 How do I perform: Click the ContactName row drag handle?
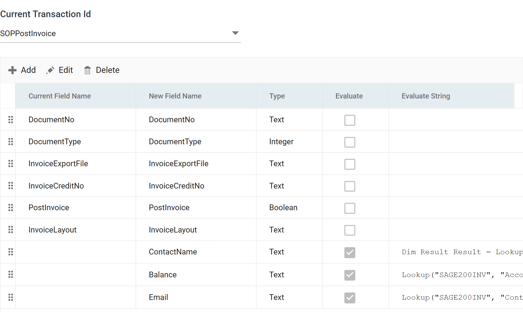pyautogui.click(x=11, y=252)
